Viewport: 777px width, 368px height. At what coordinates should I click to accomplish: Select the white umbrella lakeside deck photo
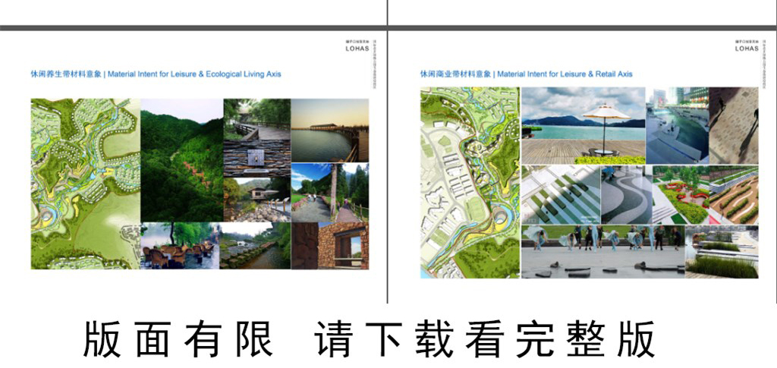point(583,125)
